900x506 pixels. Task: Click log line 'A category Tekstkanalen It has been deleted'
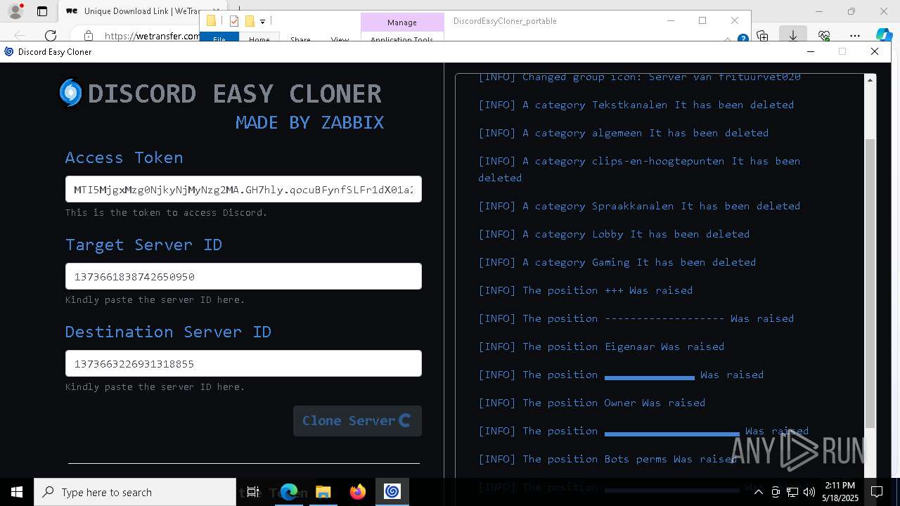pos(636,105)
